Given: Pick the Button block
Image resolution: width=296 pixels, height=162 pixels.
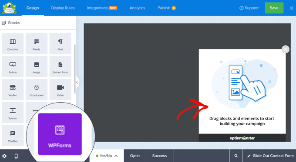Looking at the screenshot, I should [x=13, y=67].
